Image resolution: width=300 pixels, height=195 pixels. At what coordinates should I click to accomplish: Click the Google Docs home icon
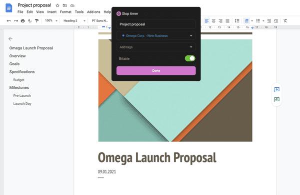pos(9,8)
